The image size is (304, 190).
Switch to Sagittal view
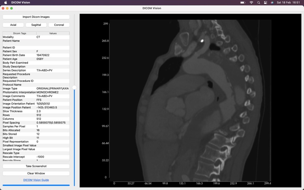36,25
